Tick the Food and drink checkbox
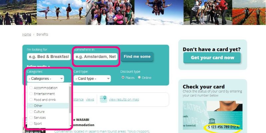 pos(31,99)
